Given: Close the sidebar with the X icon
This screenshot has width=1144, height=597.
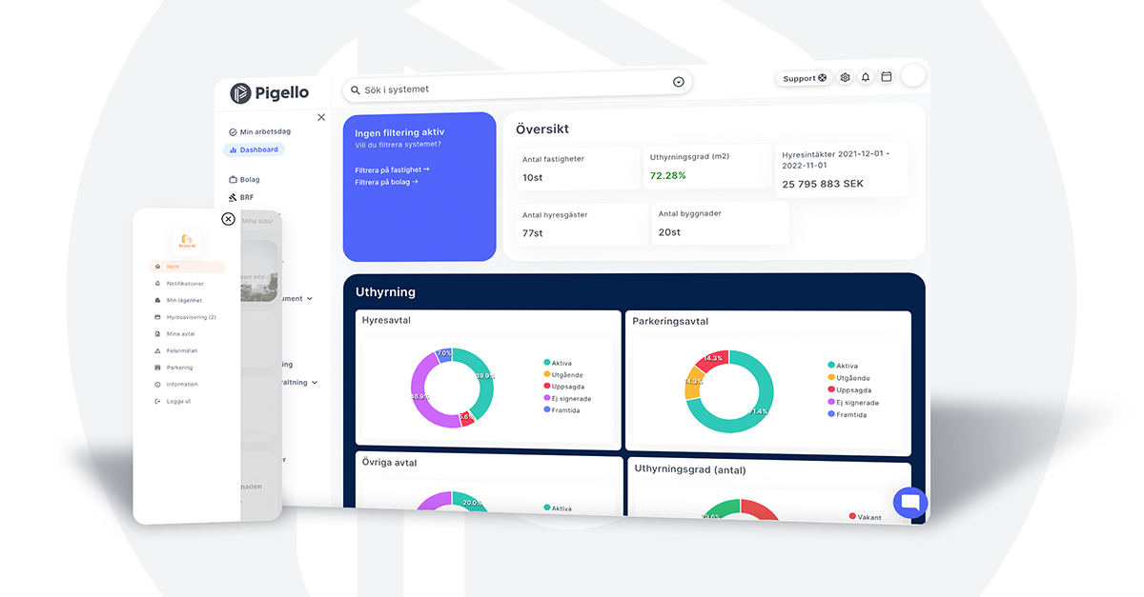Looking at the screenshot, I should (321, 117).
